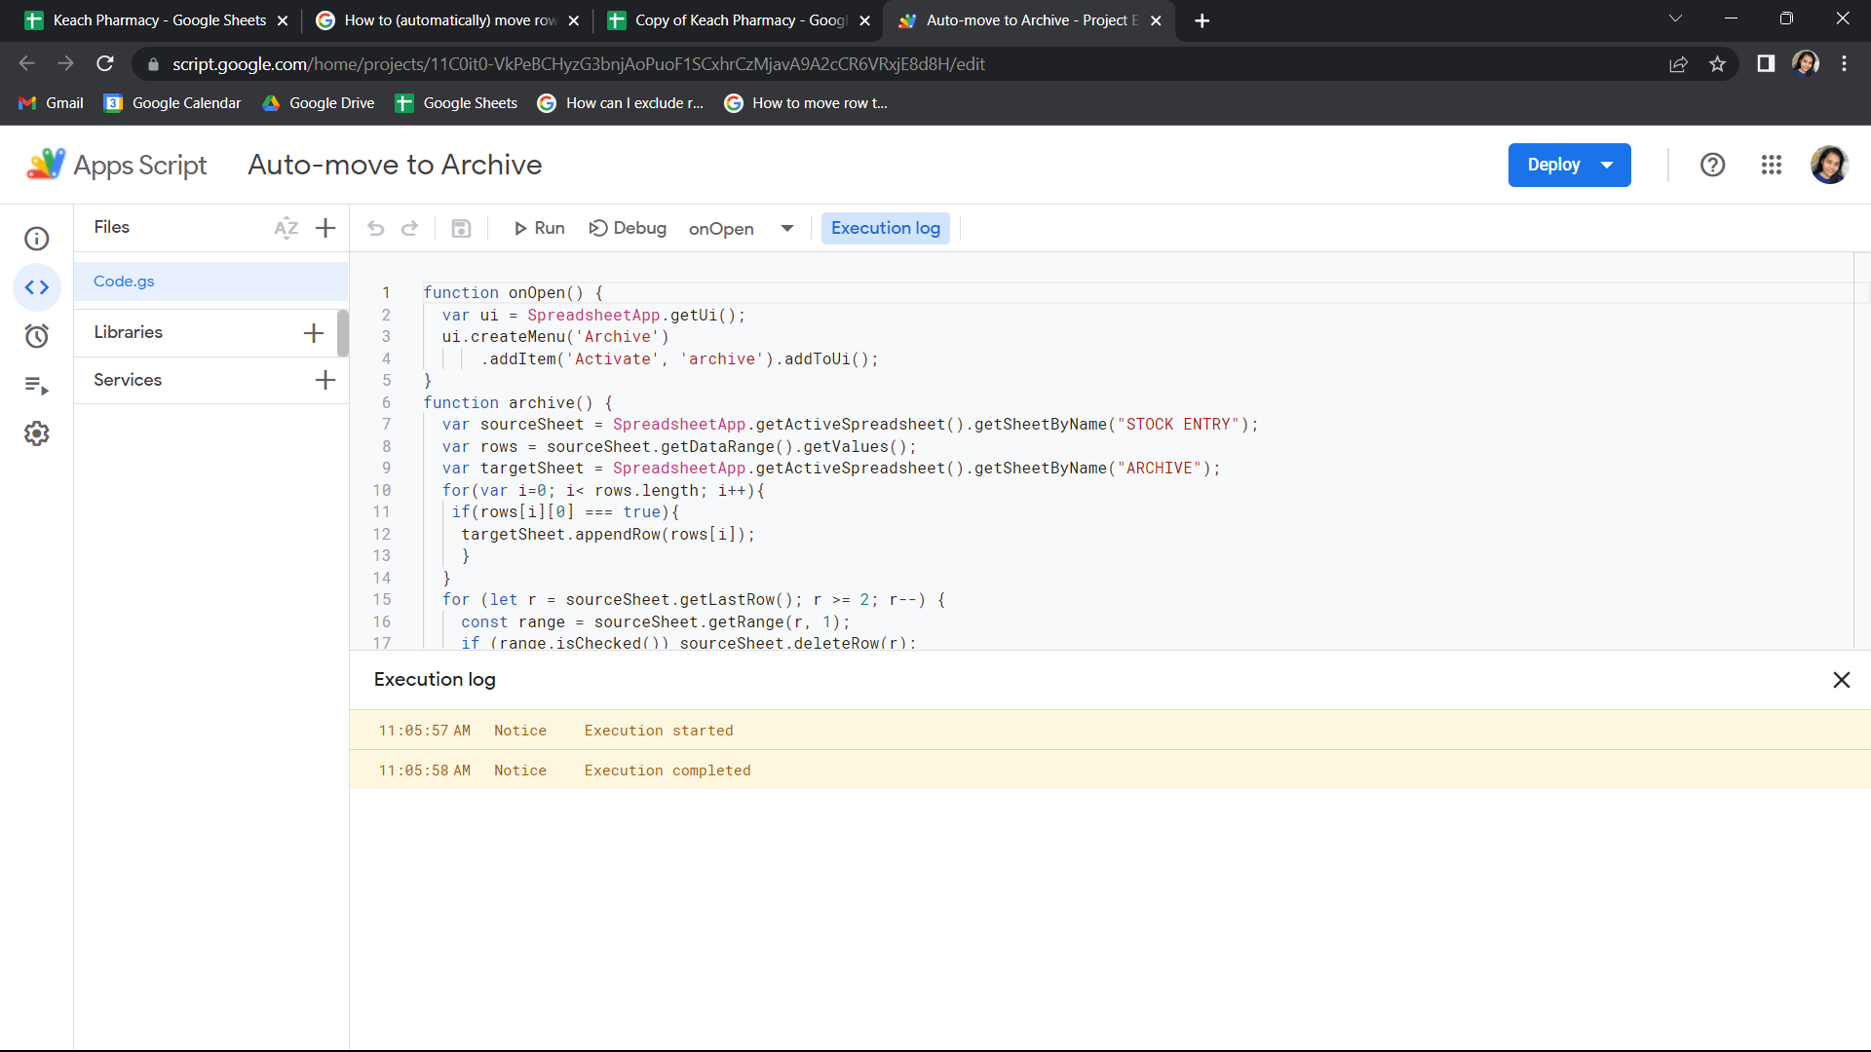Viewport: 1871px width, 1052px height.
Task: Click the Debug button
Action: pos(628,228)
